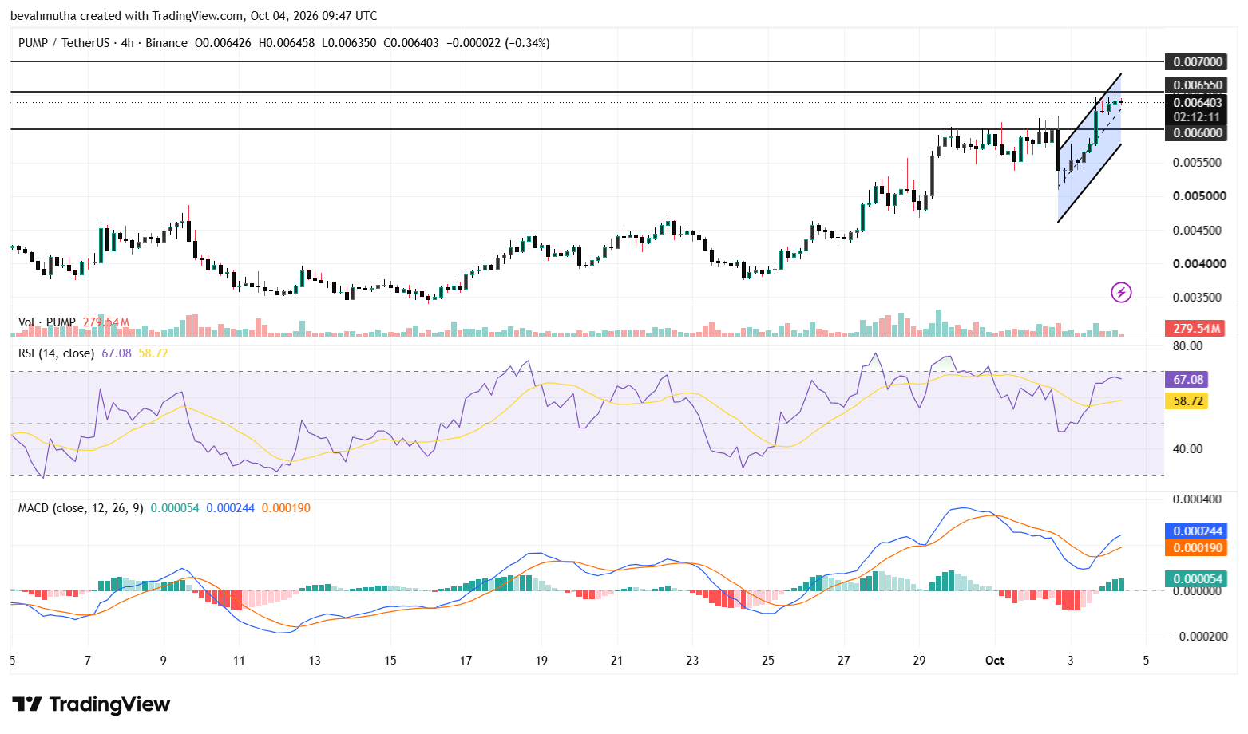This screenshot has width=1248, height=734.
Task: Click the open value O0.006426 in legend
Action: pyautogui.click(x=224, y=43)
